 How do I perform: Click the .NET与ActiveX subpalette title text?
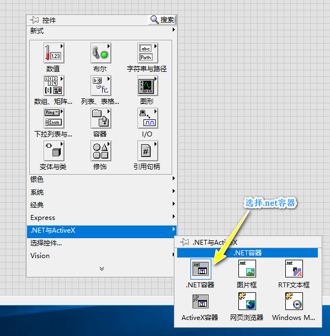click(215, 243)
